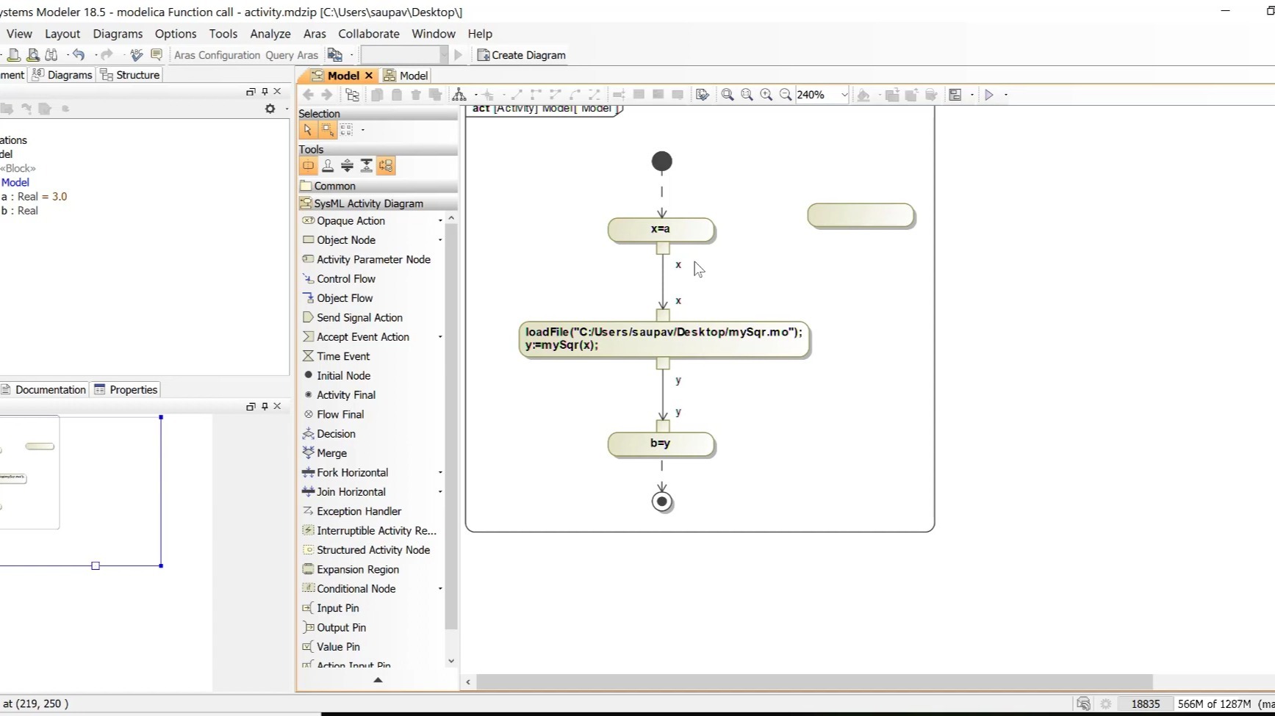Expand Object Node palette variants arrow
1275x716 pixels.
(440, 240)
